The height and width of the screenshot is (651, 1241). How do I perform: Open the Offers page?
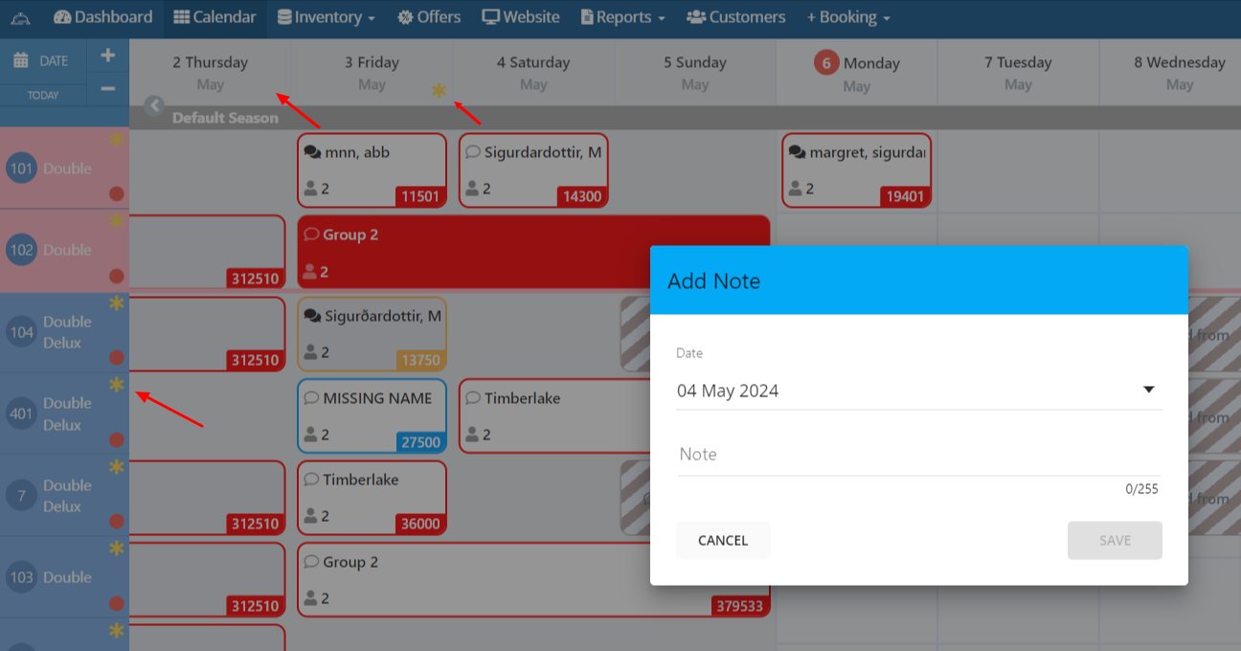tap(429, 17)
